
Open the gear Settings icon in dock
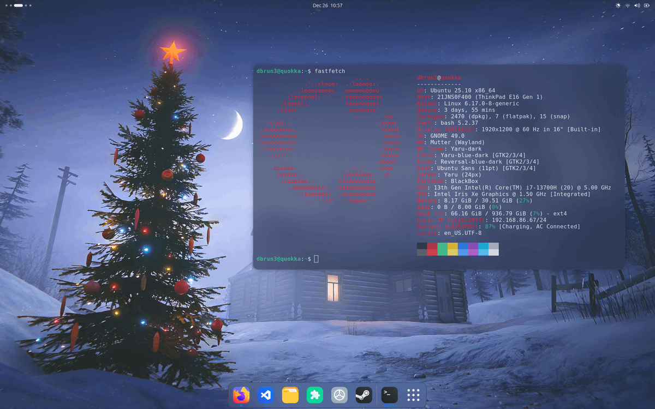tap(340, 395)
